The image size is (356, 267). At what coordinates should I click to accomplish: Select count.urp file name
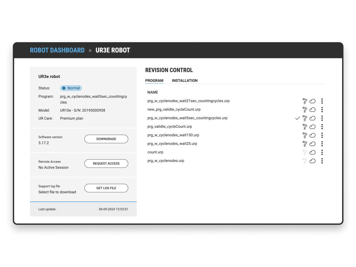click(155, 152)
